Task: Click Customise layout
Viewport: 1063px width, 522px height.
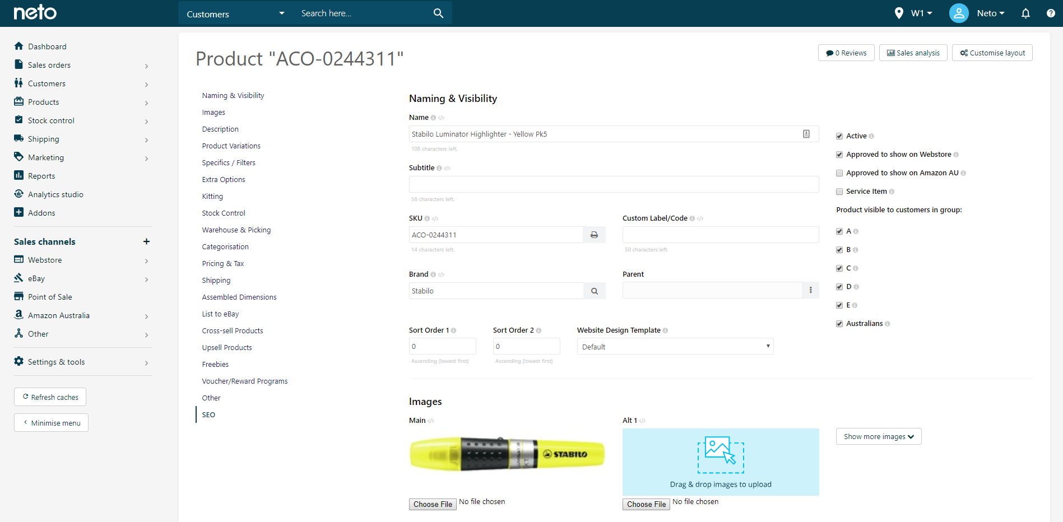Action: click(x=992, y=53)
